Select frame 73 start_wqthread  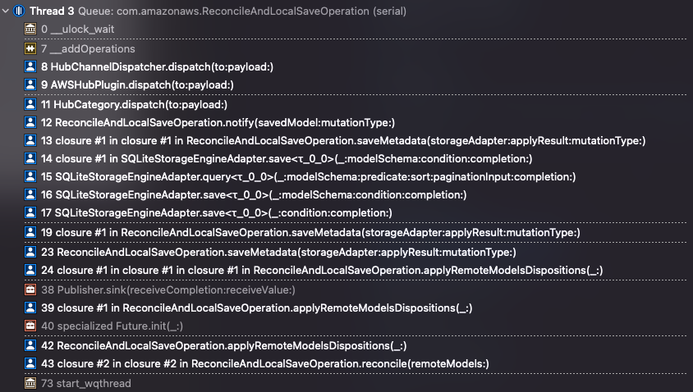[x=85, y=383]
